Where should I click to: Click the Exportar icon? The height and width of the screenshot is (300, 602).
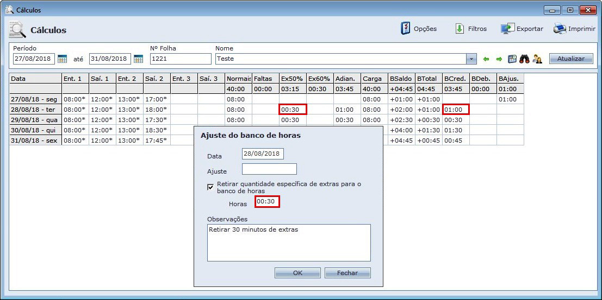pos(508,29)
